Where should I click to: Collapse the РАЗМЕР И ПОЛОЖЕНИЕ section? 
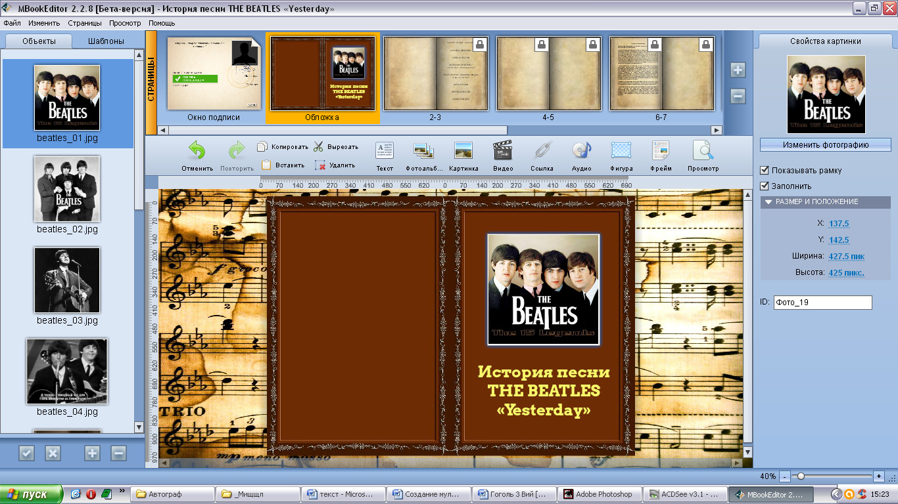[826, 202]
